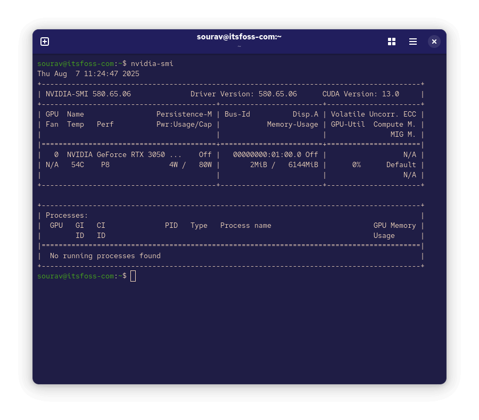Click the 4W / 80W power usage
The image size is (479, 420).
point(190,165)
